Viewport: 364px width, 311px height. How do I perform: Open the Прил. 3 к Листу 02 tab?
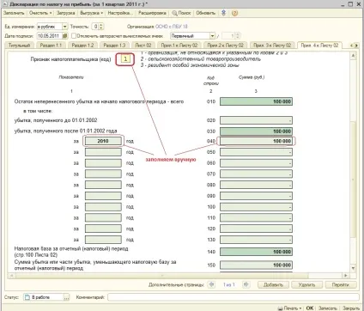point(272,46)
